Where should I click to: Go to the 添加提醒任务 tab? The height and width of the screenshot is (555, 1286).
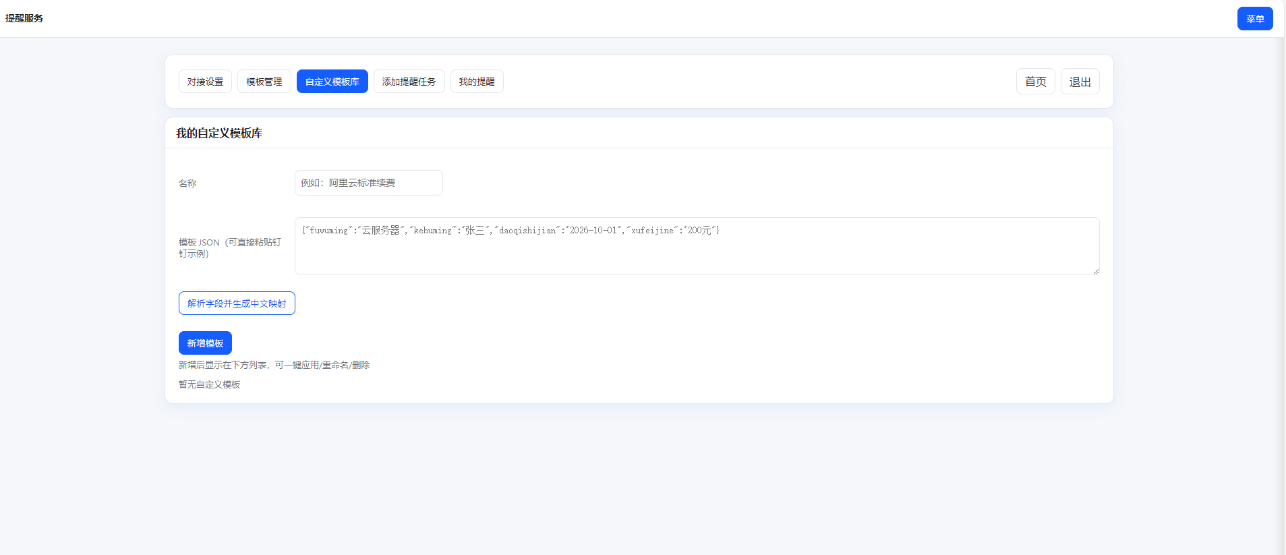(409, 82)
